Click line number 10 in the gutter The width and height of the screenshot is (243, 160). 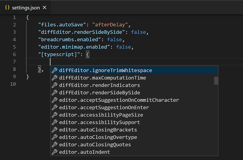coord(13,84)
